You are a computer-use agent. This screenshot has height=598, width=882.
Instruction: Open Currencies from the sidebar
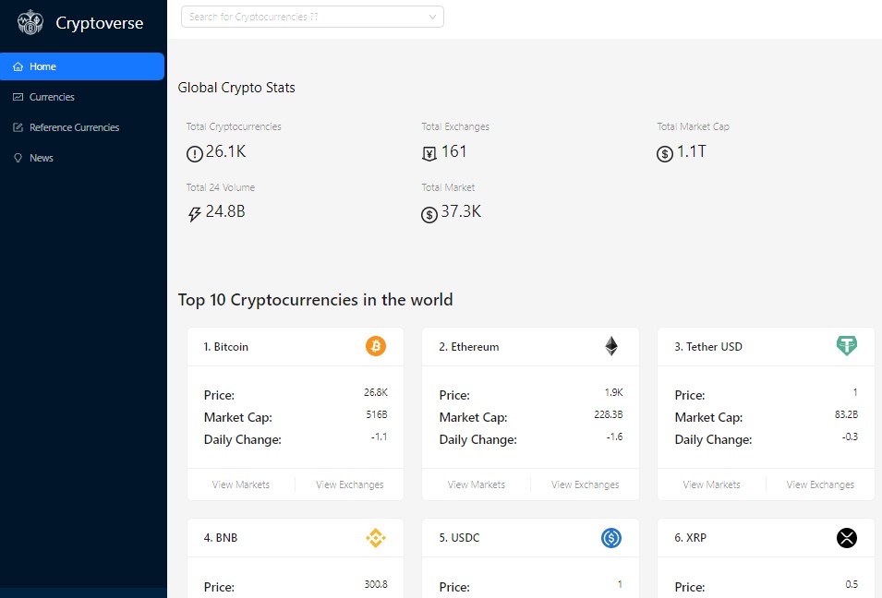tap(52, 97)
